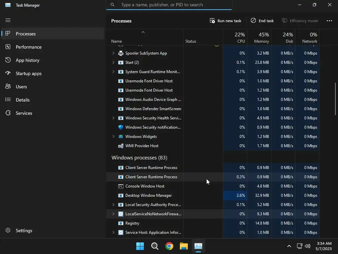Click the Settings gear icon
Image resolution: width=338 pixels, height=254 pixels.
click(8, 230)
